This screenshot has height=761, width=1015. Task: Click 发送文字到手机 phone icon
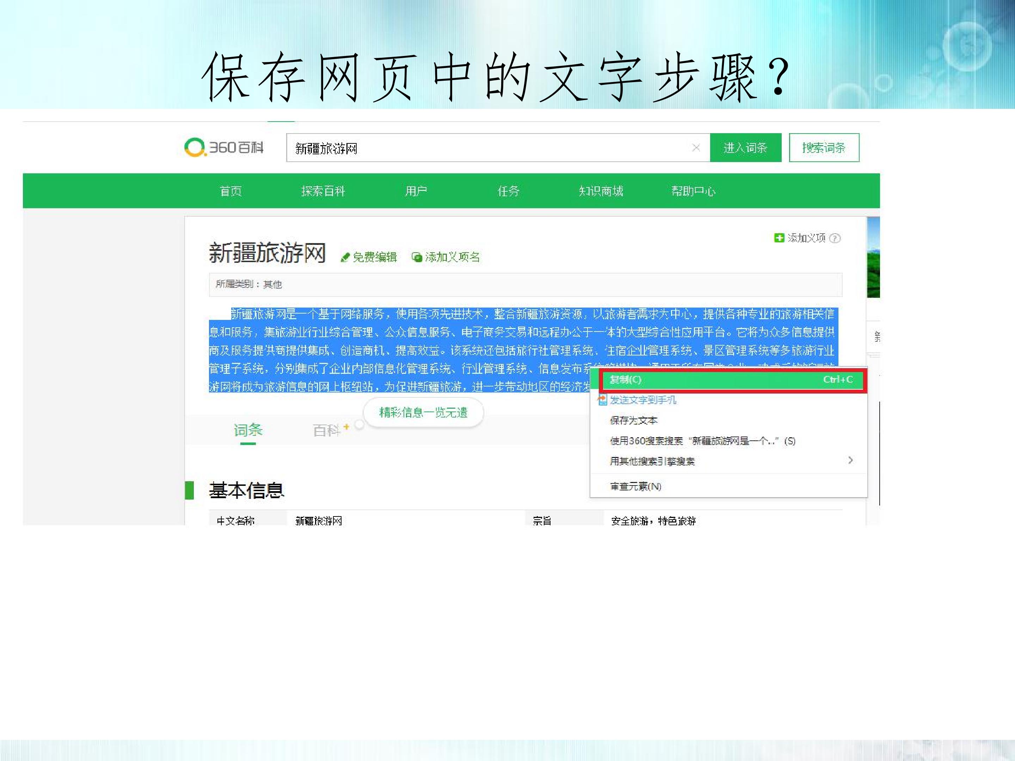point(602,400)
